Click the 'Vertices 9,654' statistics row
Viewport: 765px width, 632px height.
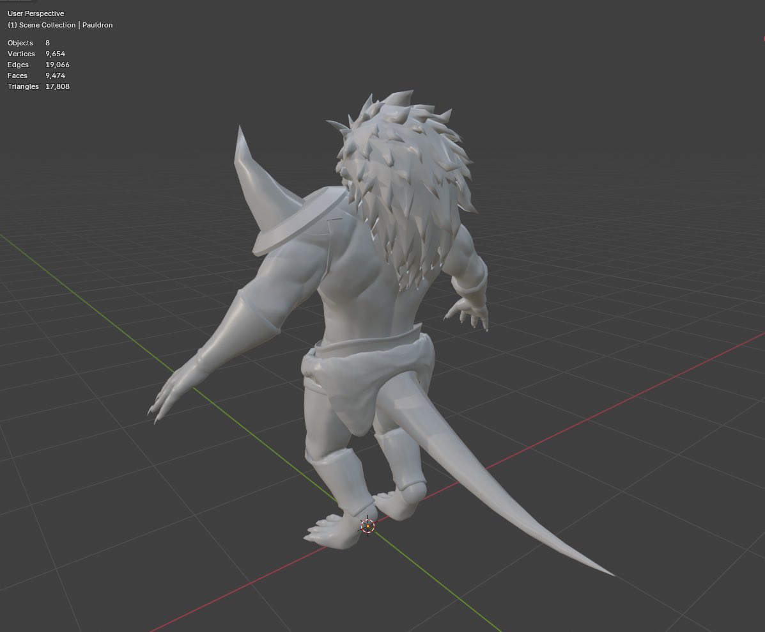[x=36, y=54]
